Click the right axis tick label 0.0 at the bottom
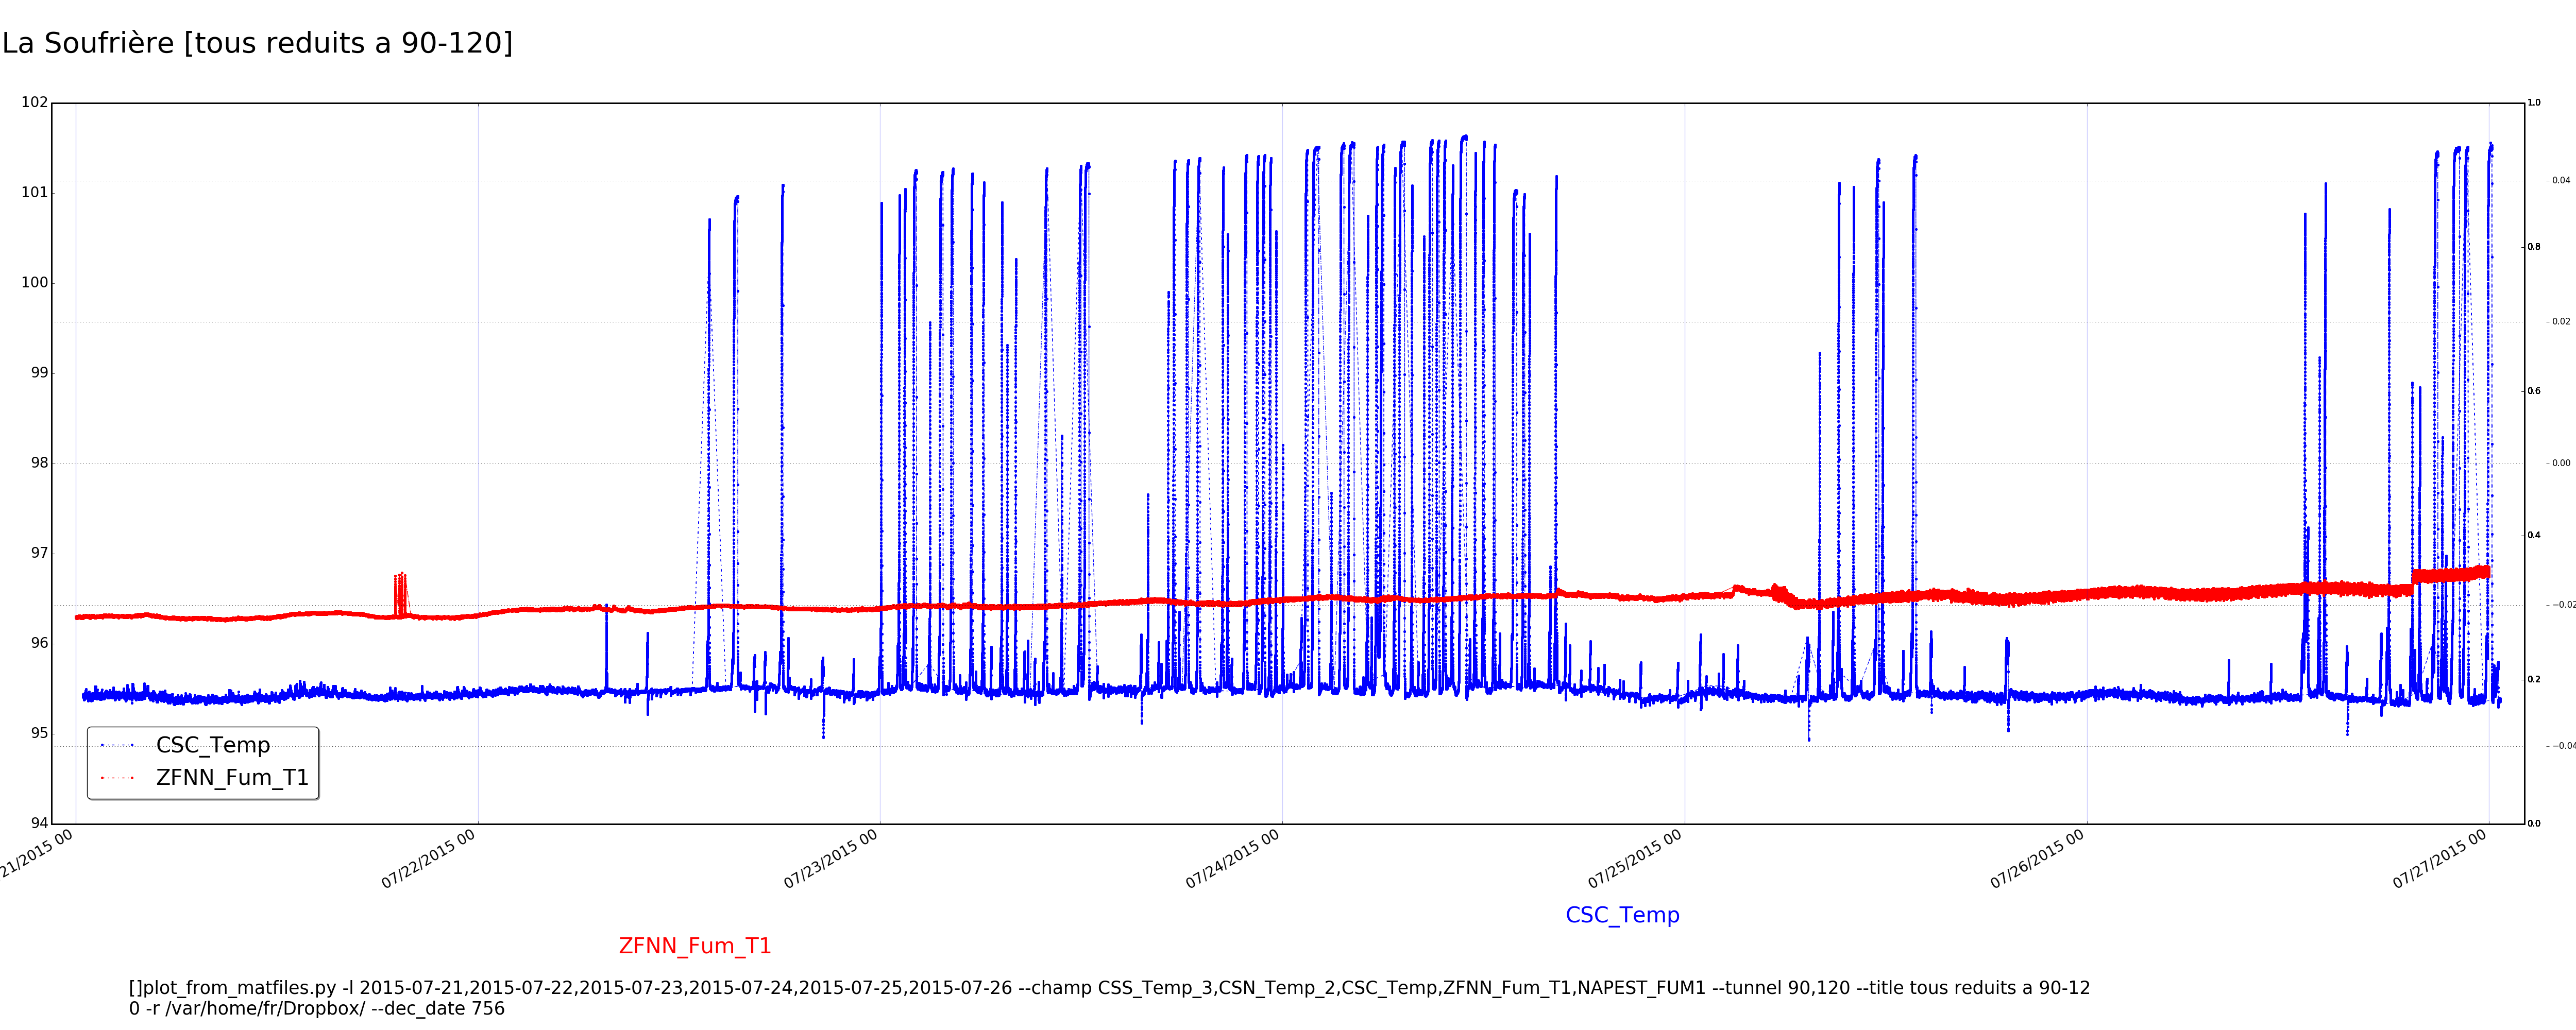The height and width of the screenshot is (1030, 2576). 2534,824
